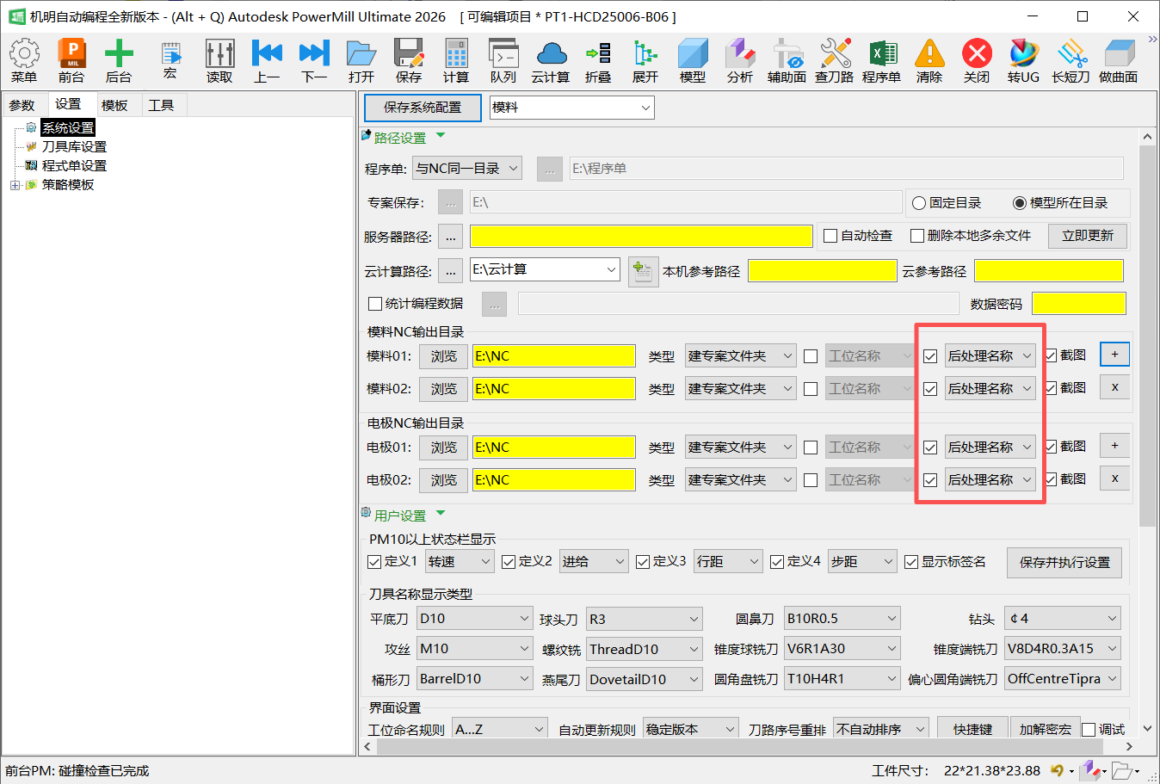The height and width of the screenshot is (784, 1160).
Task: Open the 球头刀 R3 dropdown
Action: (x=645, y=620)
